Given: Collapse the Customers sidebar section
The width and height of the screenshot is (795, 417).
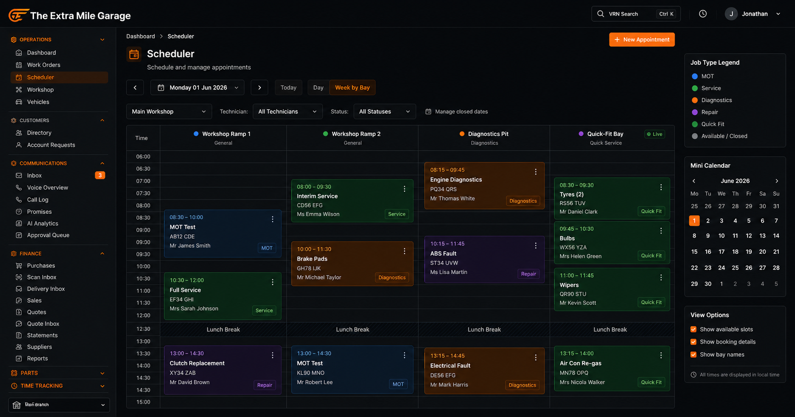Looking at the screenshot, I should pos(102,120).
